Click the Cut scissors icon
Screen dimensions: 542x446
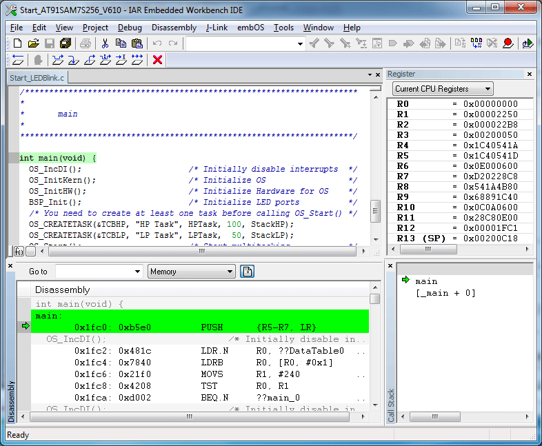click(x=105, y=43)
